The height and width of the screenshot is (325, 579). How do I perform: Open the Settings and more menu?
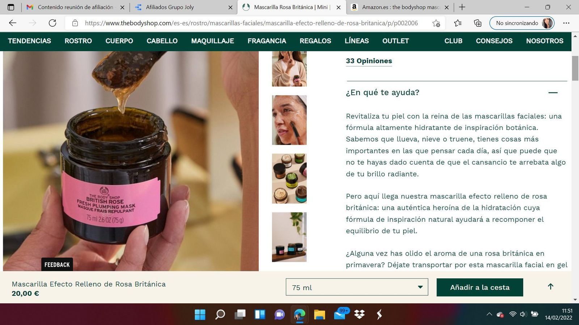567,23
